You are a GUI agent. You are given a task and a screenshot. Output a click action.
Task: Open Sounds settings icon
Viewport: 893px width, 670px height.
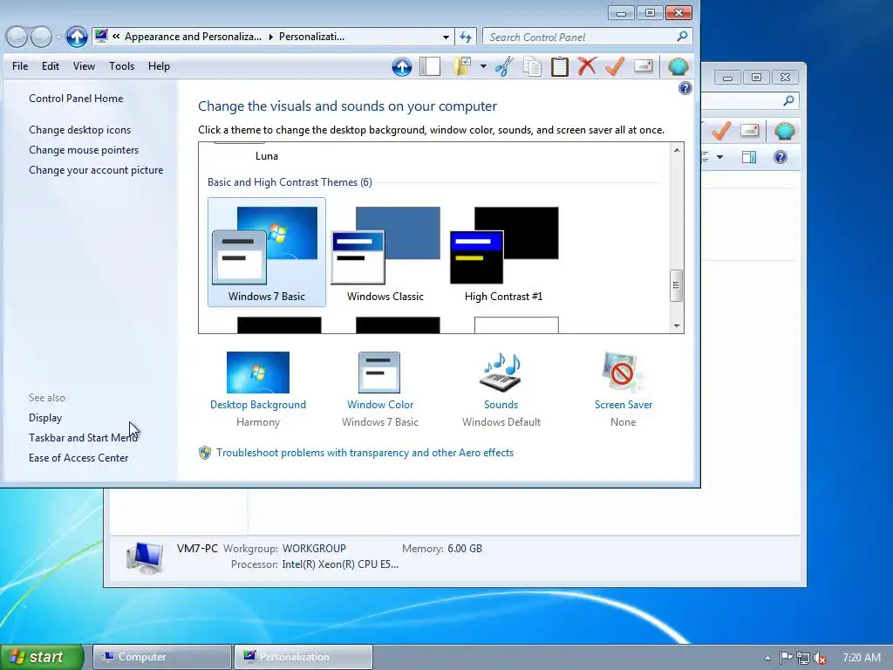click(x=501, y=373)
